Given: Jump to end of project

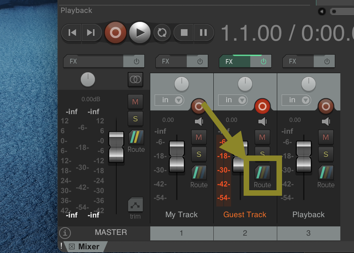Looking at the screenshot, I should [91, 33].
